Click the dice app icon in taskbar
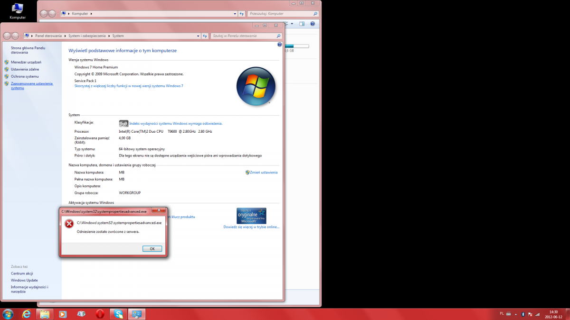This screenshot has height=320, width=570. pos(81,314)
